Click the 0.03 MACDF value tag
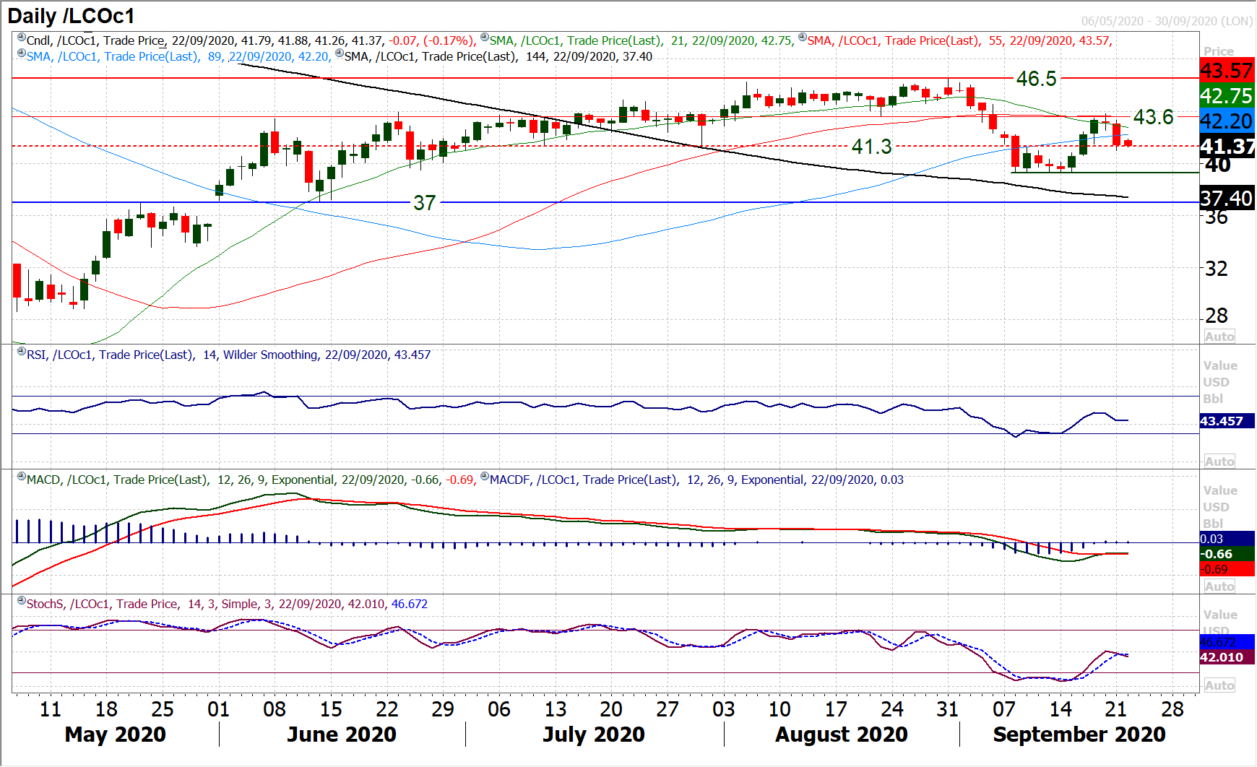The width and height of the screenshot is (1257, 767). tap(1227, 539)
